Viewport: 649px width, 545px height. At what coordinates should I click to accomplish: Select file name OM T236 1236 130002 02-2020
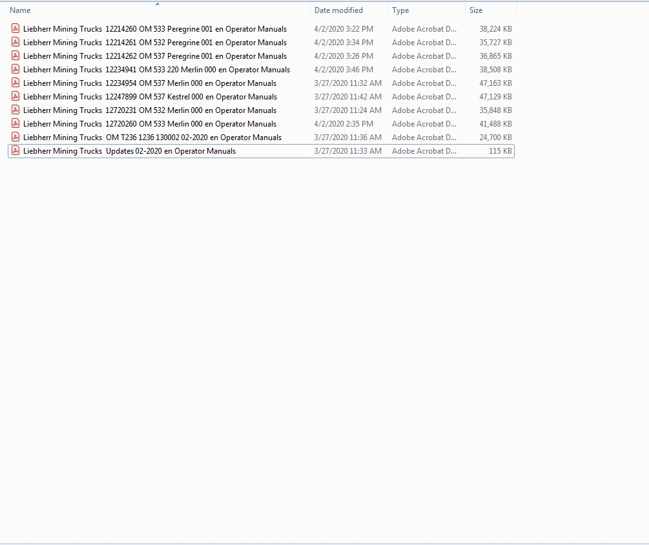152,138
